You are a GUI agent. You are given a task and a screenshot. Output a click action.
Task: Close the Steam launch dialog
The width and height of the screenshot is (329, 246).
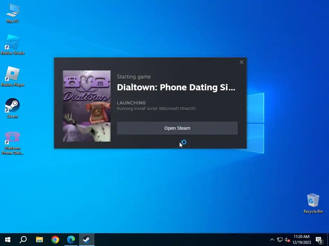tap(242, 62)
